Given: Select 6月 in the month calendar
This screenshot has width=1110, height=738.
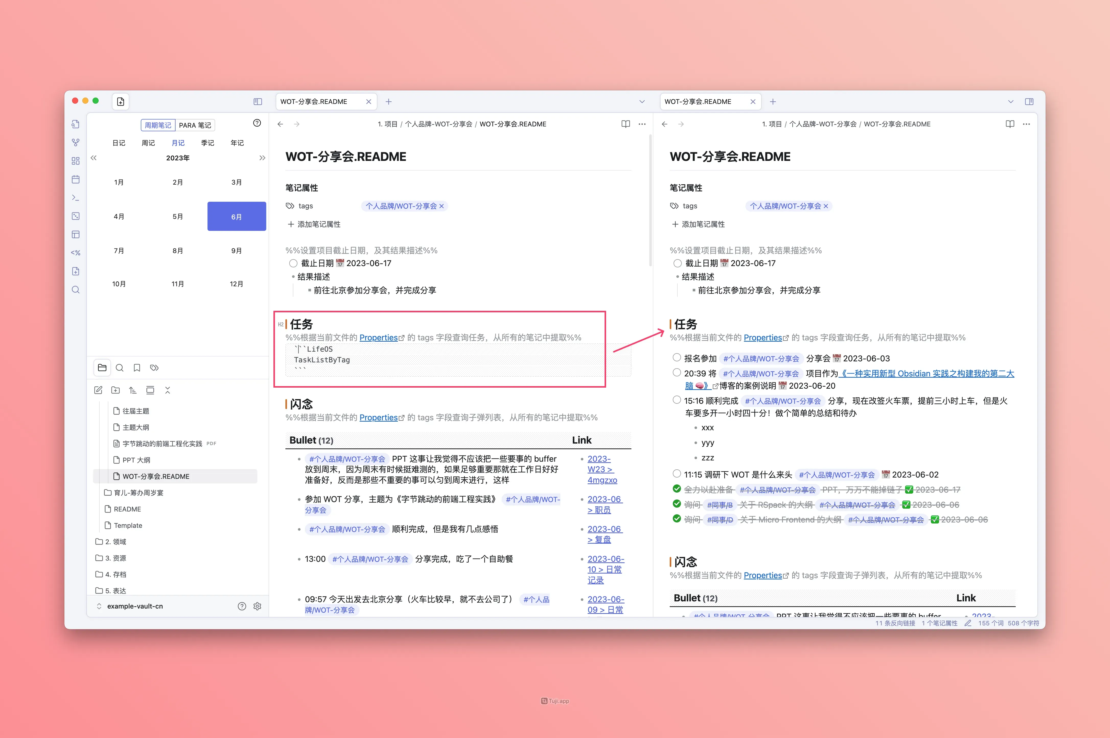Looking at the screenshot, I should [x=236, y=217].
